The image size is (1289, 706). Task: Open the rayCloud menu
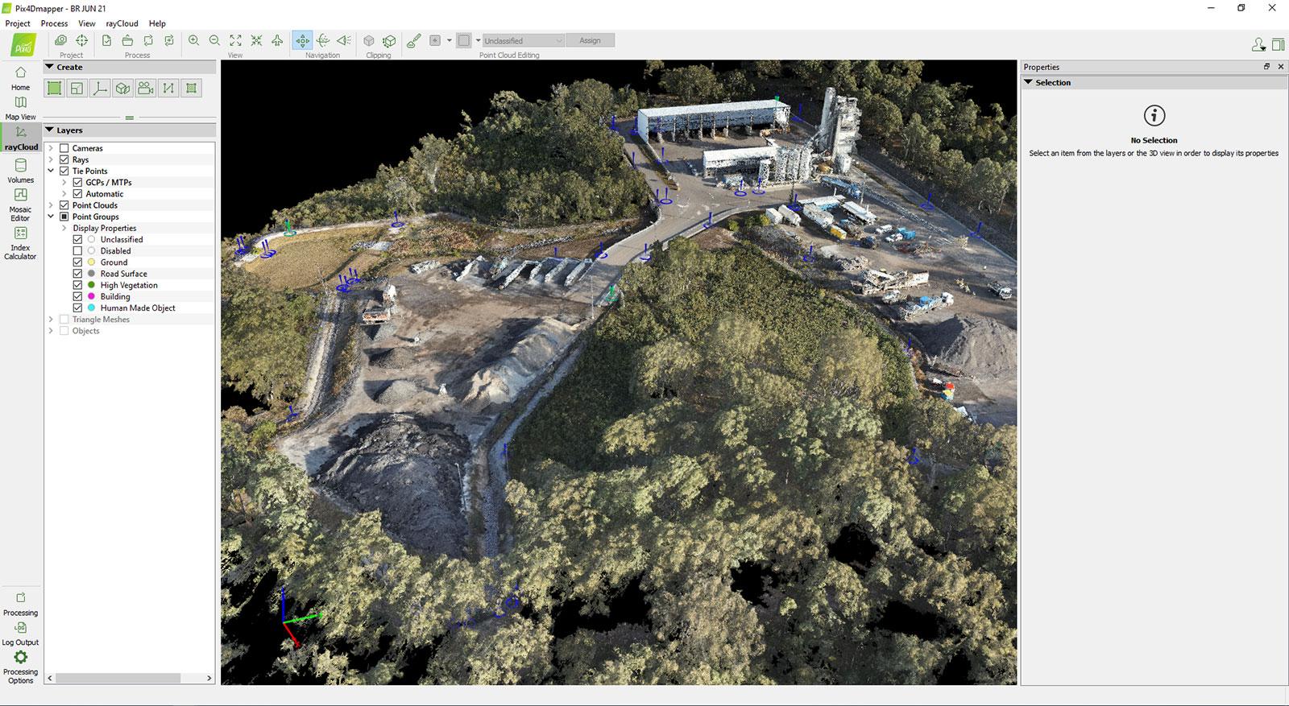pyautogui.click(x=122, y=23)
